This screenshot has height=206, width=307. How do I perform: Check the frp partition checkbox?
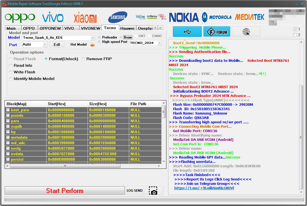[x=8, y=132]
